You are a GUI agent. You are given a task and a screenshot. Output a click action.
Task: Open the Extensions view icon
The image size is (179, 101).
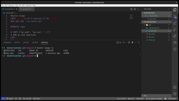[175, 23]
